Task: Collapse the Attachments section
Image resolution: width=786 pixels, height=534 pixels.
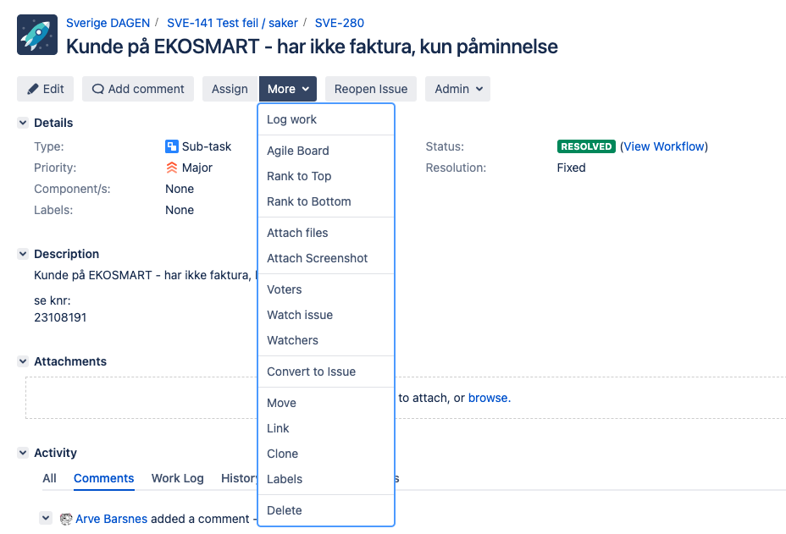Action: point(23,361)
